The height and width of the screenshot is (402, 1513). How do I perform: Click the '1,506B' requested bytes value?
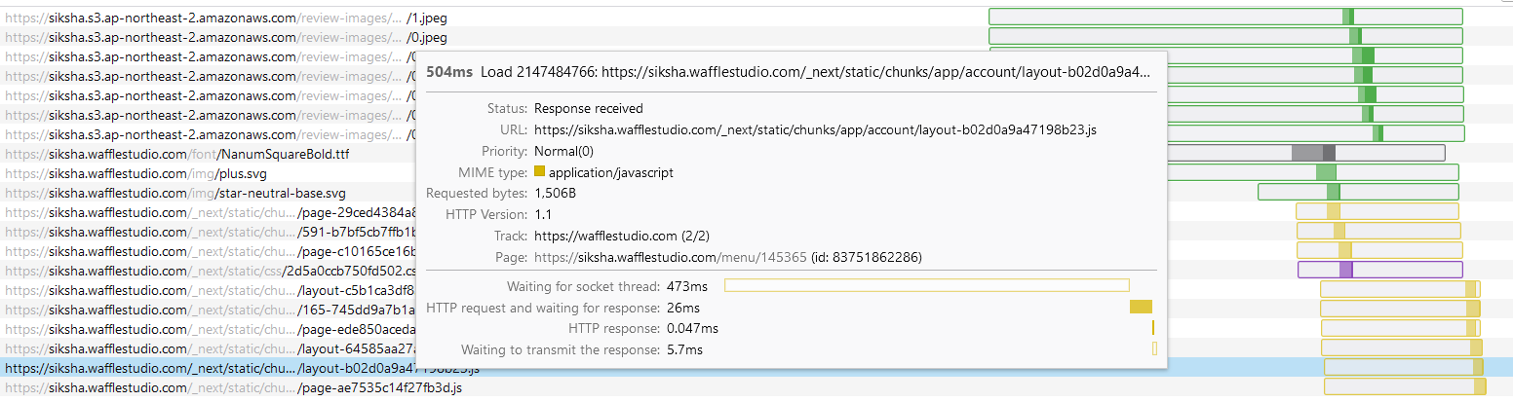(555, 194)
